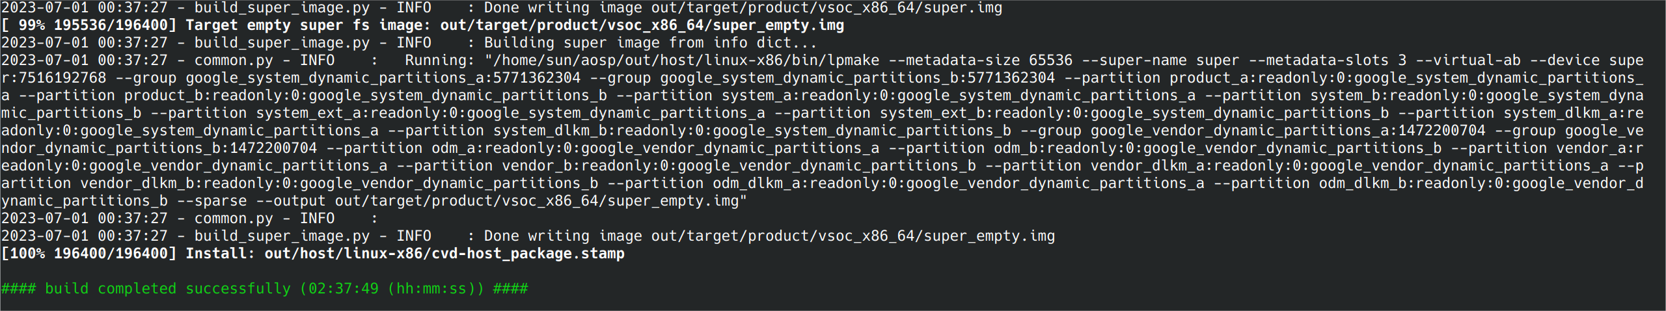The width and height of the screenshot is (1666, 311).
Task: Click the --metadata-slots 3 argument
Action: pos(1328,60)
